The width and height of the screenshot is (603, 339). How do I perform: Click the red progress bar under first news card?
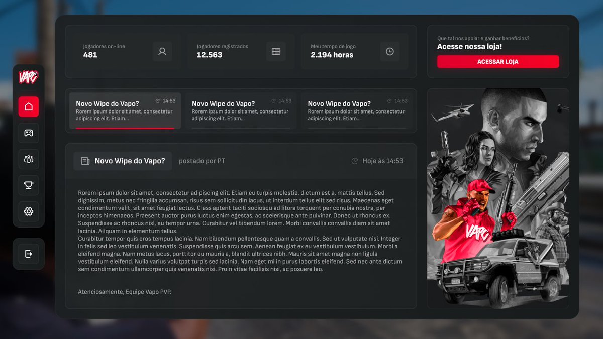click(125, 128)
